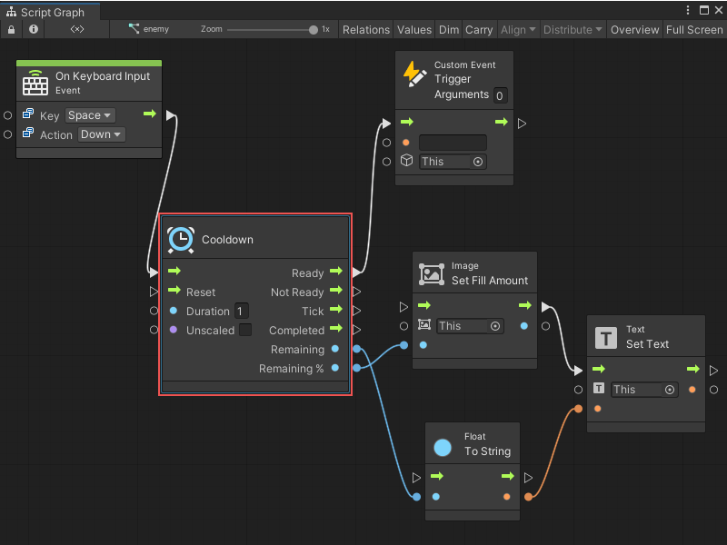Click the Overview button

coord(634,29)
